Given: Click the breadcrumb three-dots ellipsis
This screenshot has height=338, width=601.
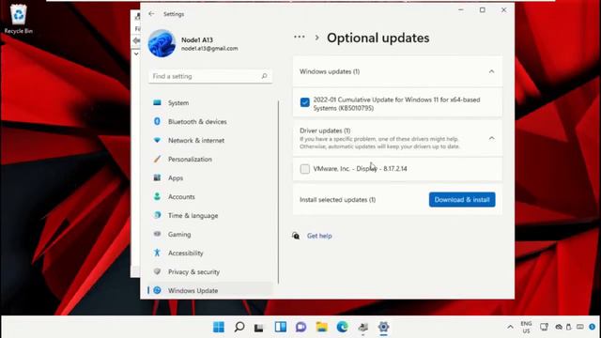Looking at the screenshot, I should click(300, 38).
